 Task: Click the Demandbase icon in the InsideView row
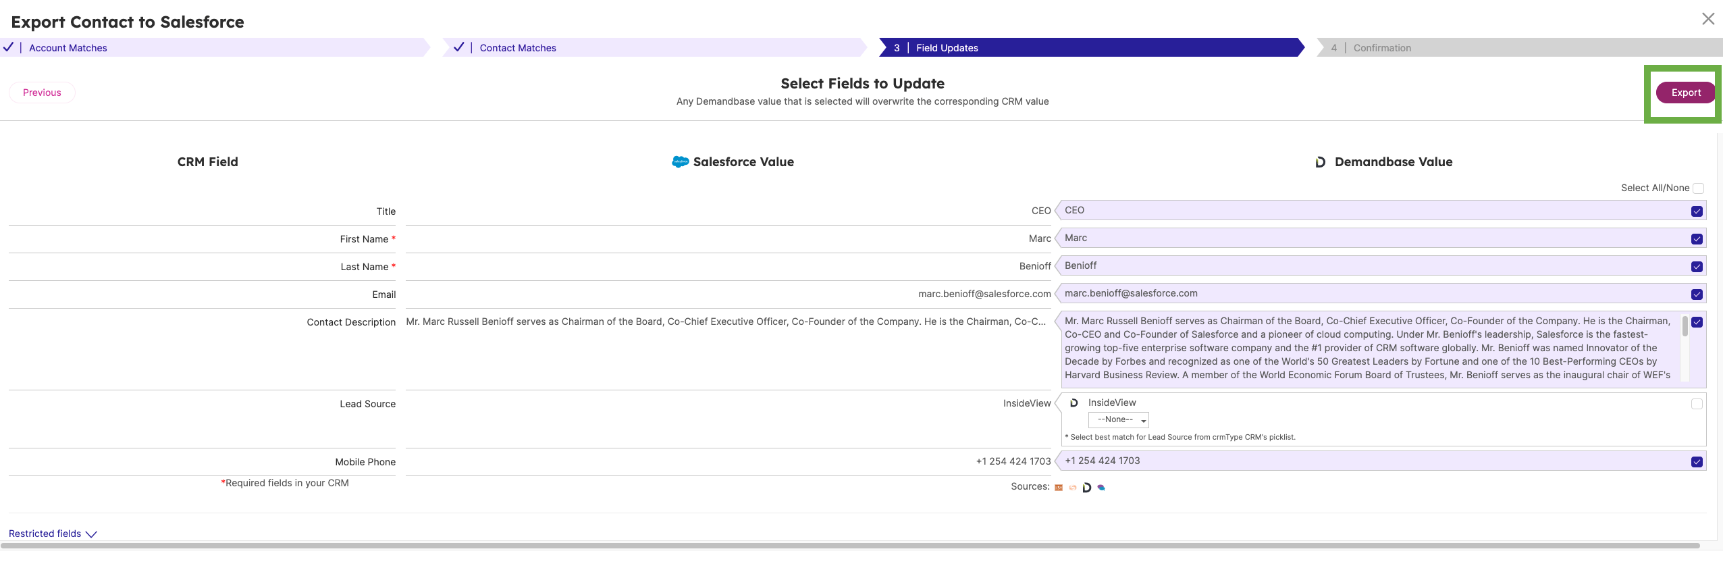click(1073, 403)
